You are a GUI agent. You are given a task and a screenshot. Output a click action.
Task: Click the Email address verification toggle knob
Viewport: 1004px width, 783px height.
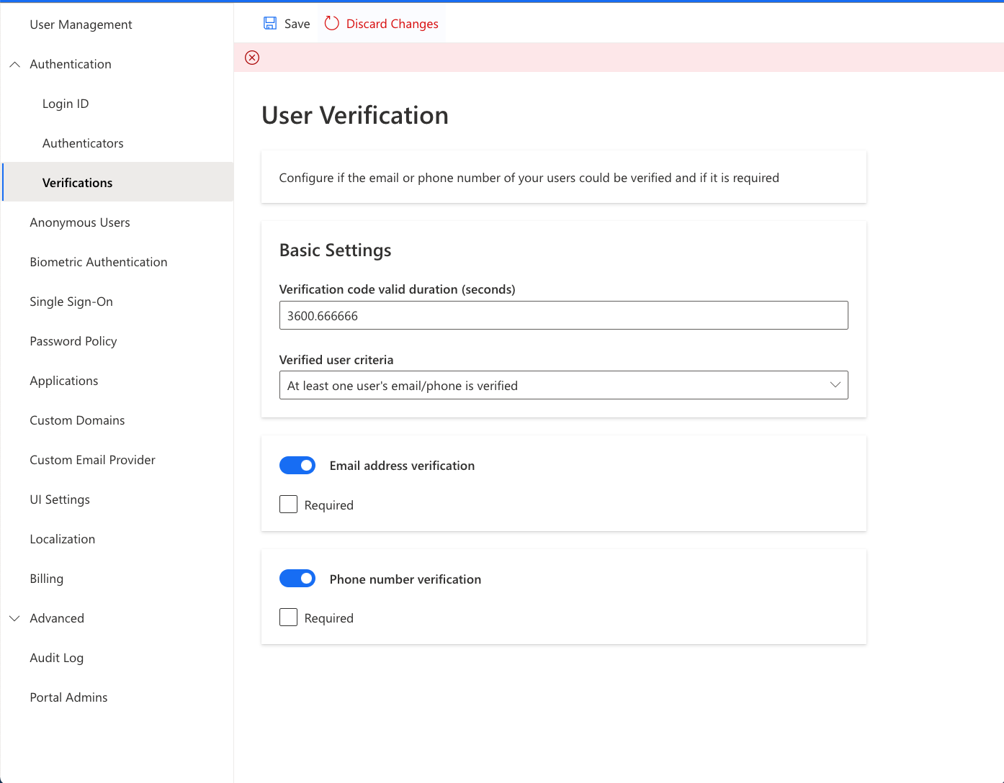coord(305,465)
